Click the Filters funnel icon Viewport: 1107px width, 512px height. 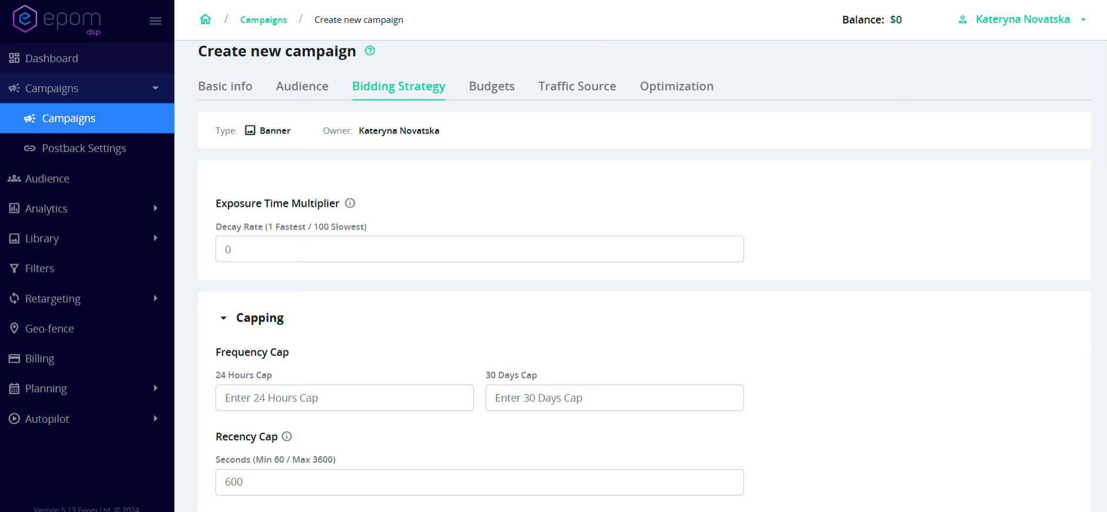click(14, 268)
